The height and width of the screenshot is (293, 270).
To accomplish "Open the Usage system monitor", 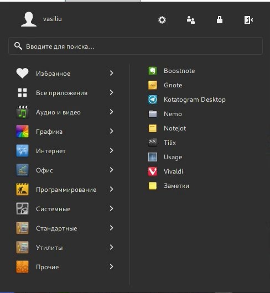I will click(165, 157).
